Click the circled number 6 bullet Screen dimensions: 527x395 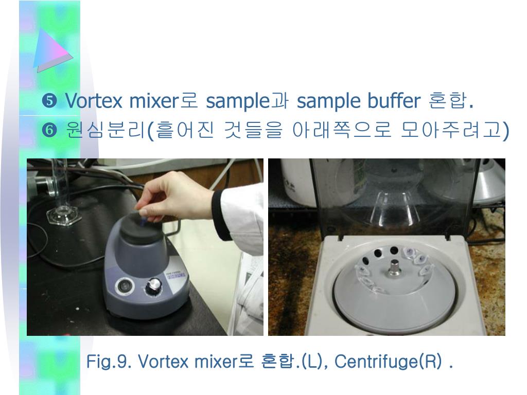[49, 130]
